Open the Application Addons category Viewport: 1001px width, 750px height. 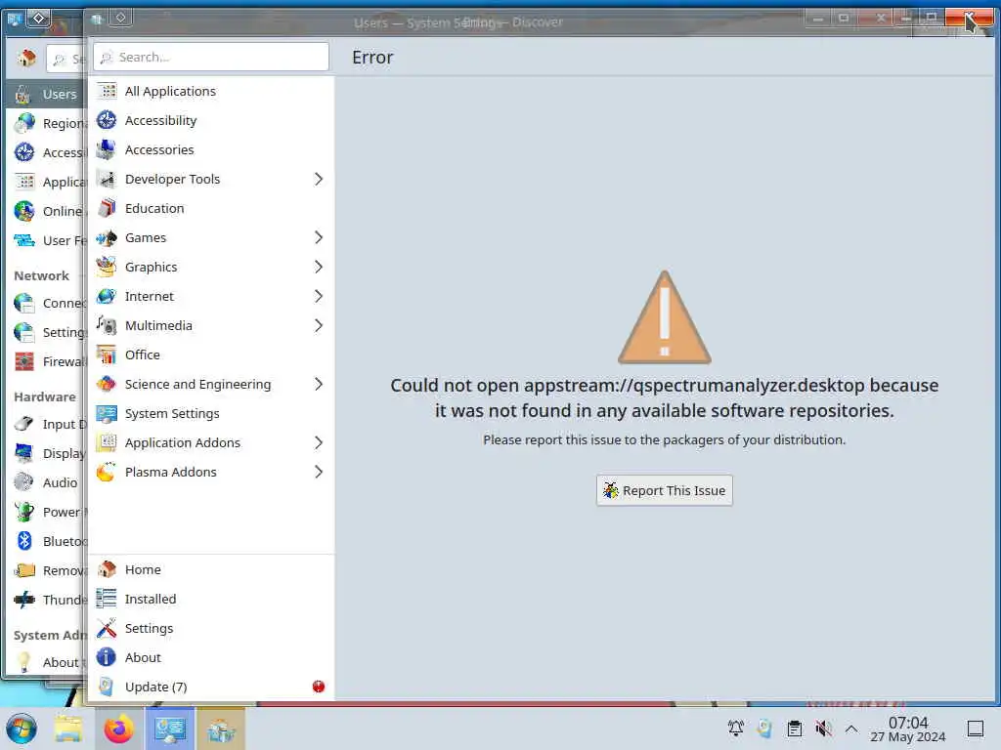(x=211, y=443)
